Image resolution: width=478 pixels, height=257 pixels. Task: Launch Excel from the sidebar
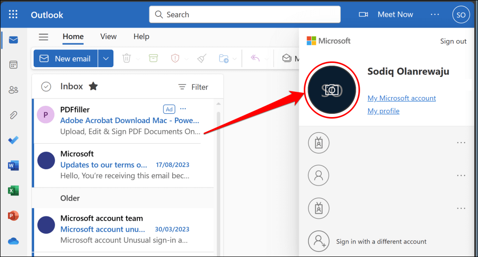(x=14, y=191)
